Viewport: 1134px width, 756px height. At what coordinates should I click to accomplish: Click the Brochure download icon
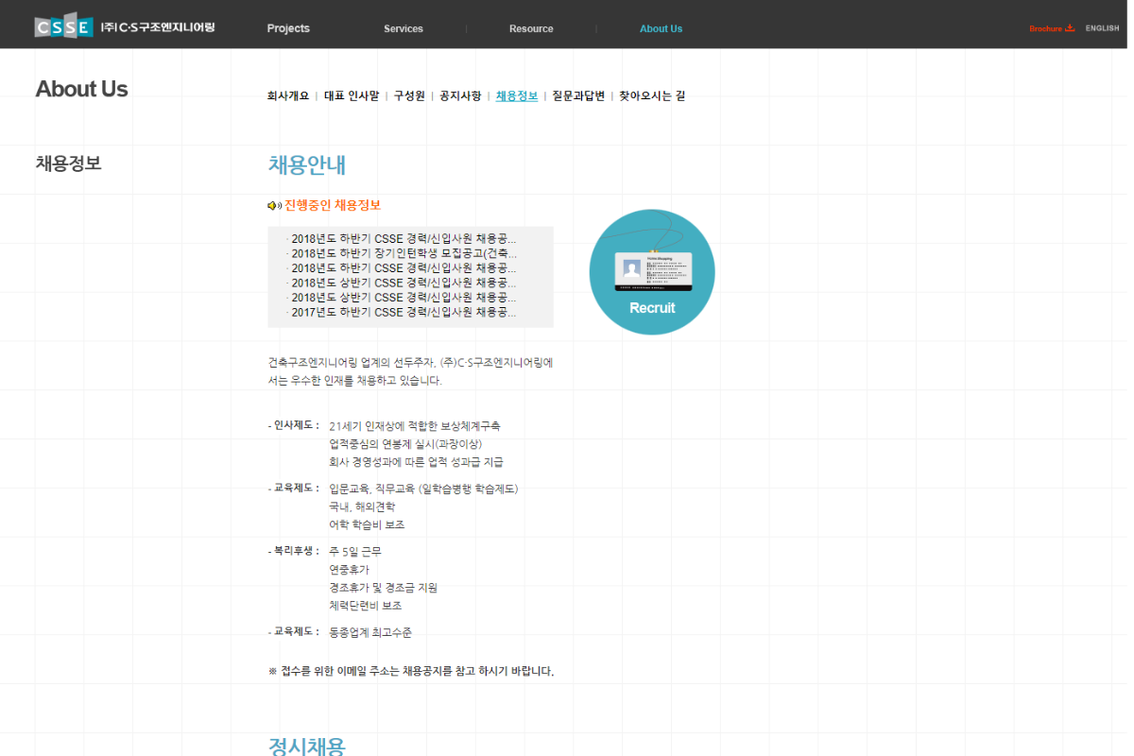1070,28
